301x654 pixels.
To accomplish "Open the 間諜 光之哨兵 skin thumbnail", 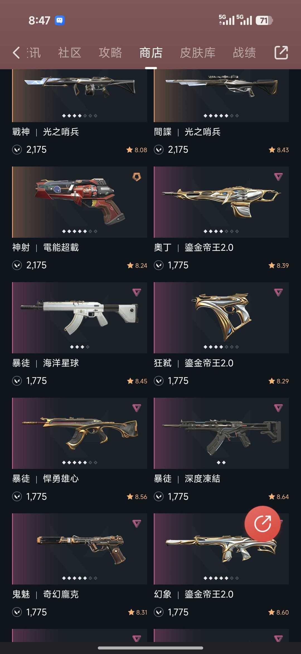I will [221, 96].
